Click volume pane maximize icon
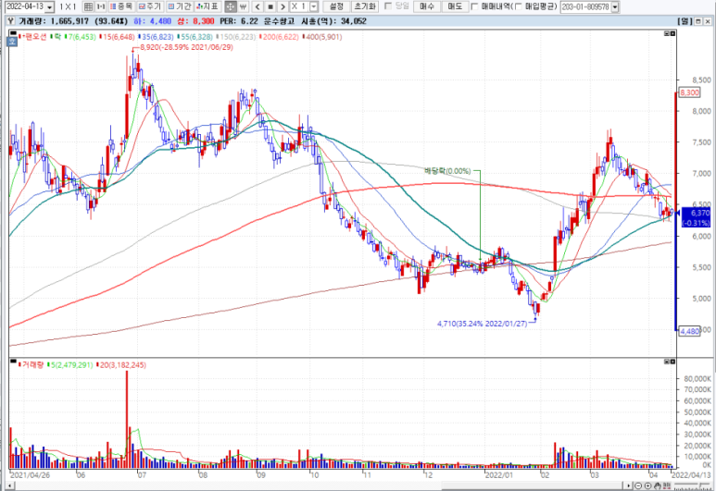This screenshot has height=491, width=716. point(672,361)
